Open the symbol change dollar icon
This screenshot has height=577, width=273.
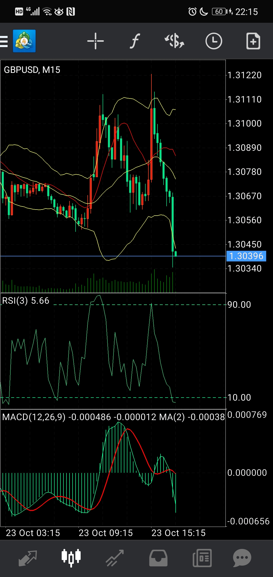click(x=174, y=41)
